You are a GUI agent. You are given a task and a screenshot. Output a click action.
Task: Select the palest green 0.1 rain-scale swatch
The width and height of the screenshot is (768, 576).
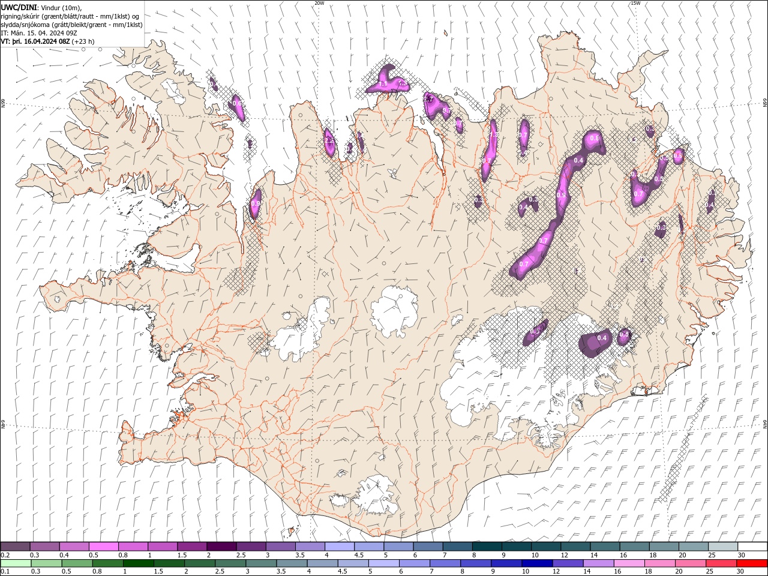point(16,563)
